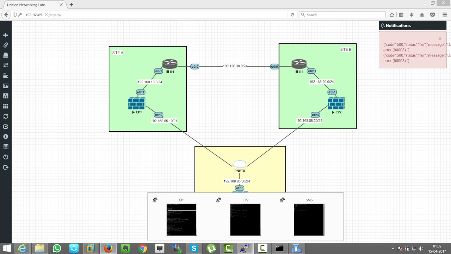This screenshot has width=451, height=254.
Task: Open the Firefox hamburger menu
Action: [x=444, y=15]
